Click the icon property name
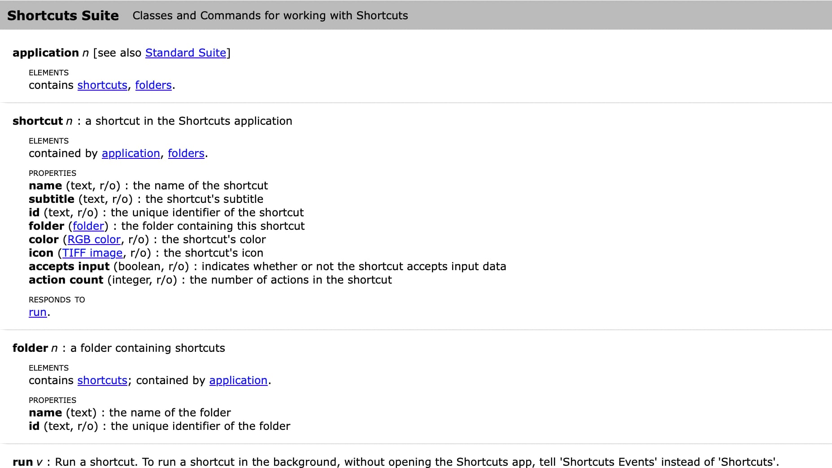The image size is (832, 468). pos(41,253)
